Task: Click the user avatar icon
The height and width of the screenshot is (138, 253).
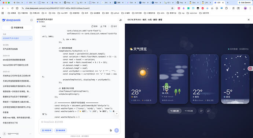Action: pyautogui.click(x=4, y=134)
